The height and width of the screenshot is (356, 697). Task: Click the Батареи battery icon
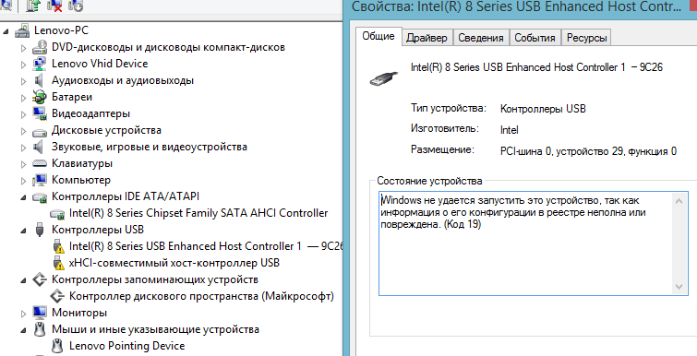coord(40,97)
